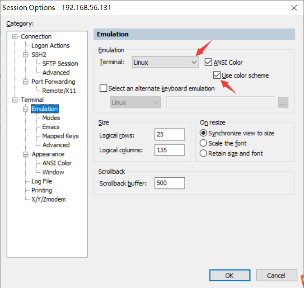Screen dimensions: 304x288
Task: Close the Session Options dialog
Action: [x=294, y=8]
